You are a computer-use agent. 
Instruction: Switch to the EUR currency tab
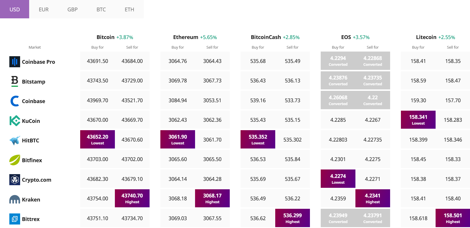coord(44,9)
